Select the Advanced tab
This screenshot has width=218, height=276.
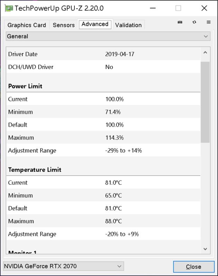(x=95, y=24)
